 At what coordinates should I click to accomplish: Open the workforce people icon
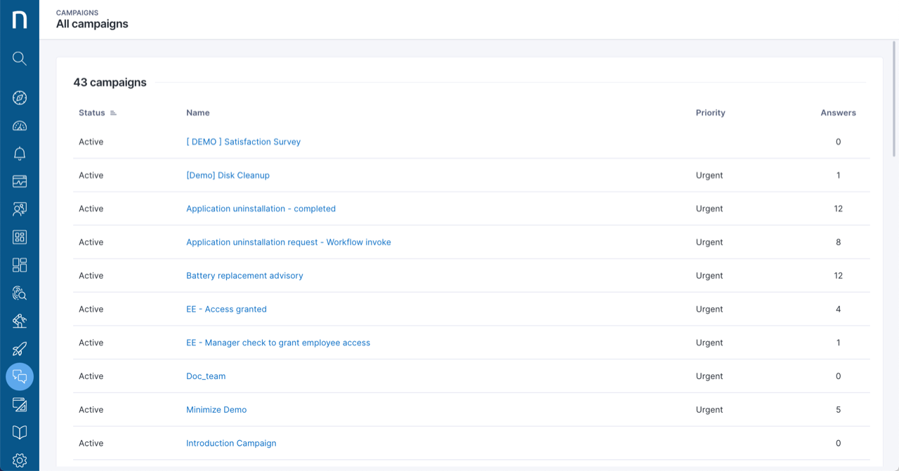(19, 209)
